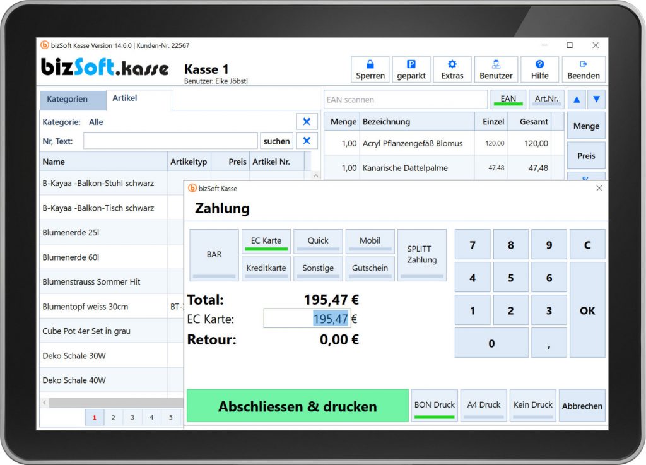Go to article page 5

pos(170,417)
